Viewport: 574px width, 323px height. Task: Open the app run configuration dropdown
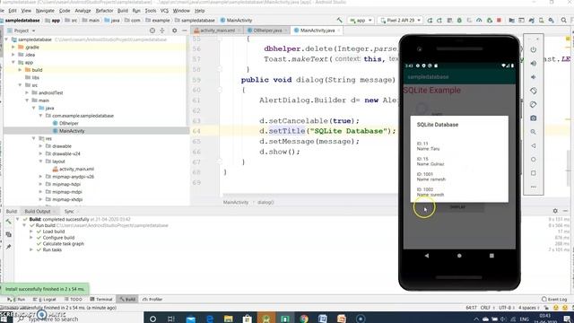361,20
